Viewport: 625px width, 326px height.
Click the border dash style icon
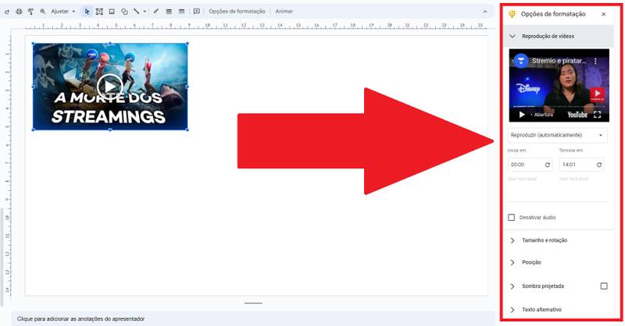182,12
